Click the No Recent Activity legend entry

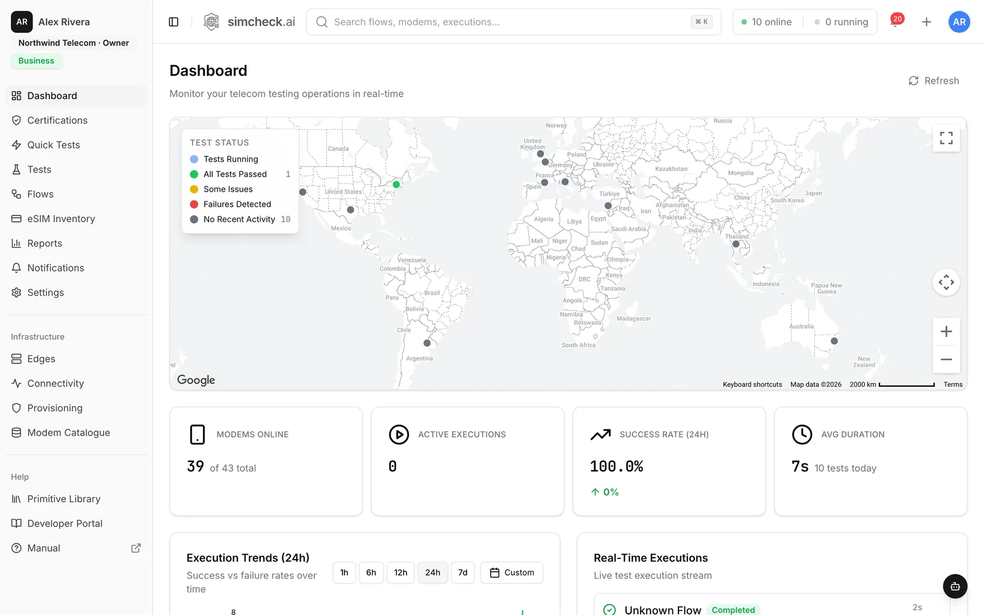point(240,220)
